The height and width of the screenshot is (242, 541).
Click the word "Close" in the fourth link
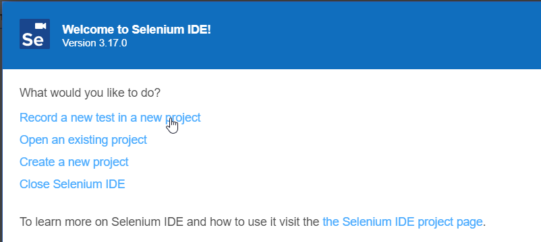[x=34, y=184]
